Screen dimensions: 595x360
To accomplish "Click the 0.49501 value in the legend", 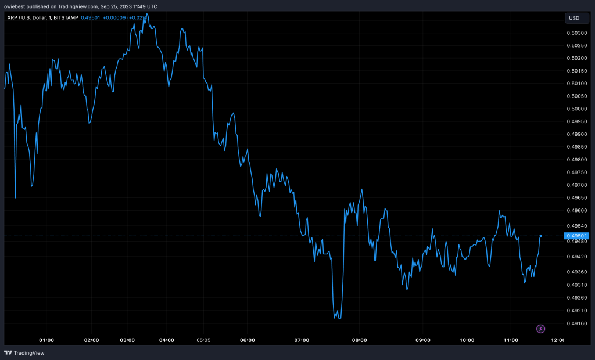I will click(109, 18).
